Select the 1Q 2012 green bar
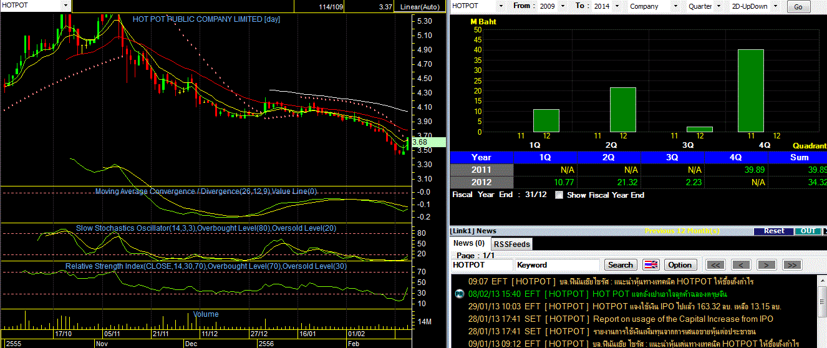 pos(546,121)
